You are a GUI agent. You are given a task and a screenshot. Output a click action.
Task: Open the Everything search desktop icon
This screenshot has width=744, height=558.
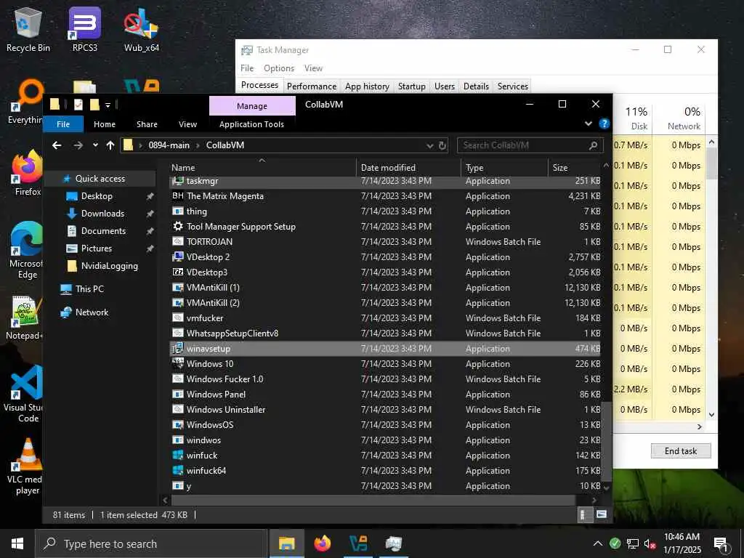28,102
